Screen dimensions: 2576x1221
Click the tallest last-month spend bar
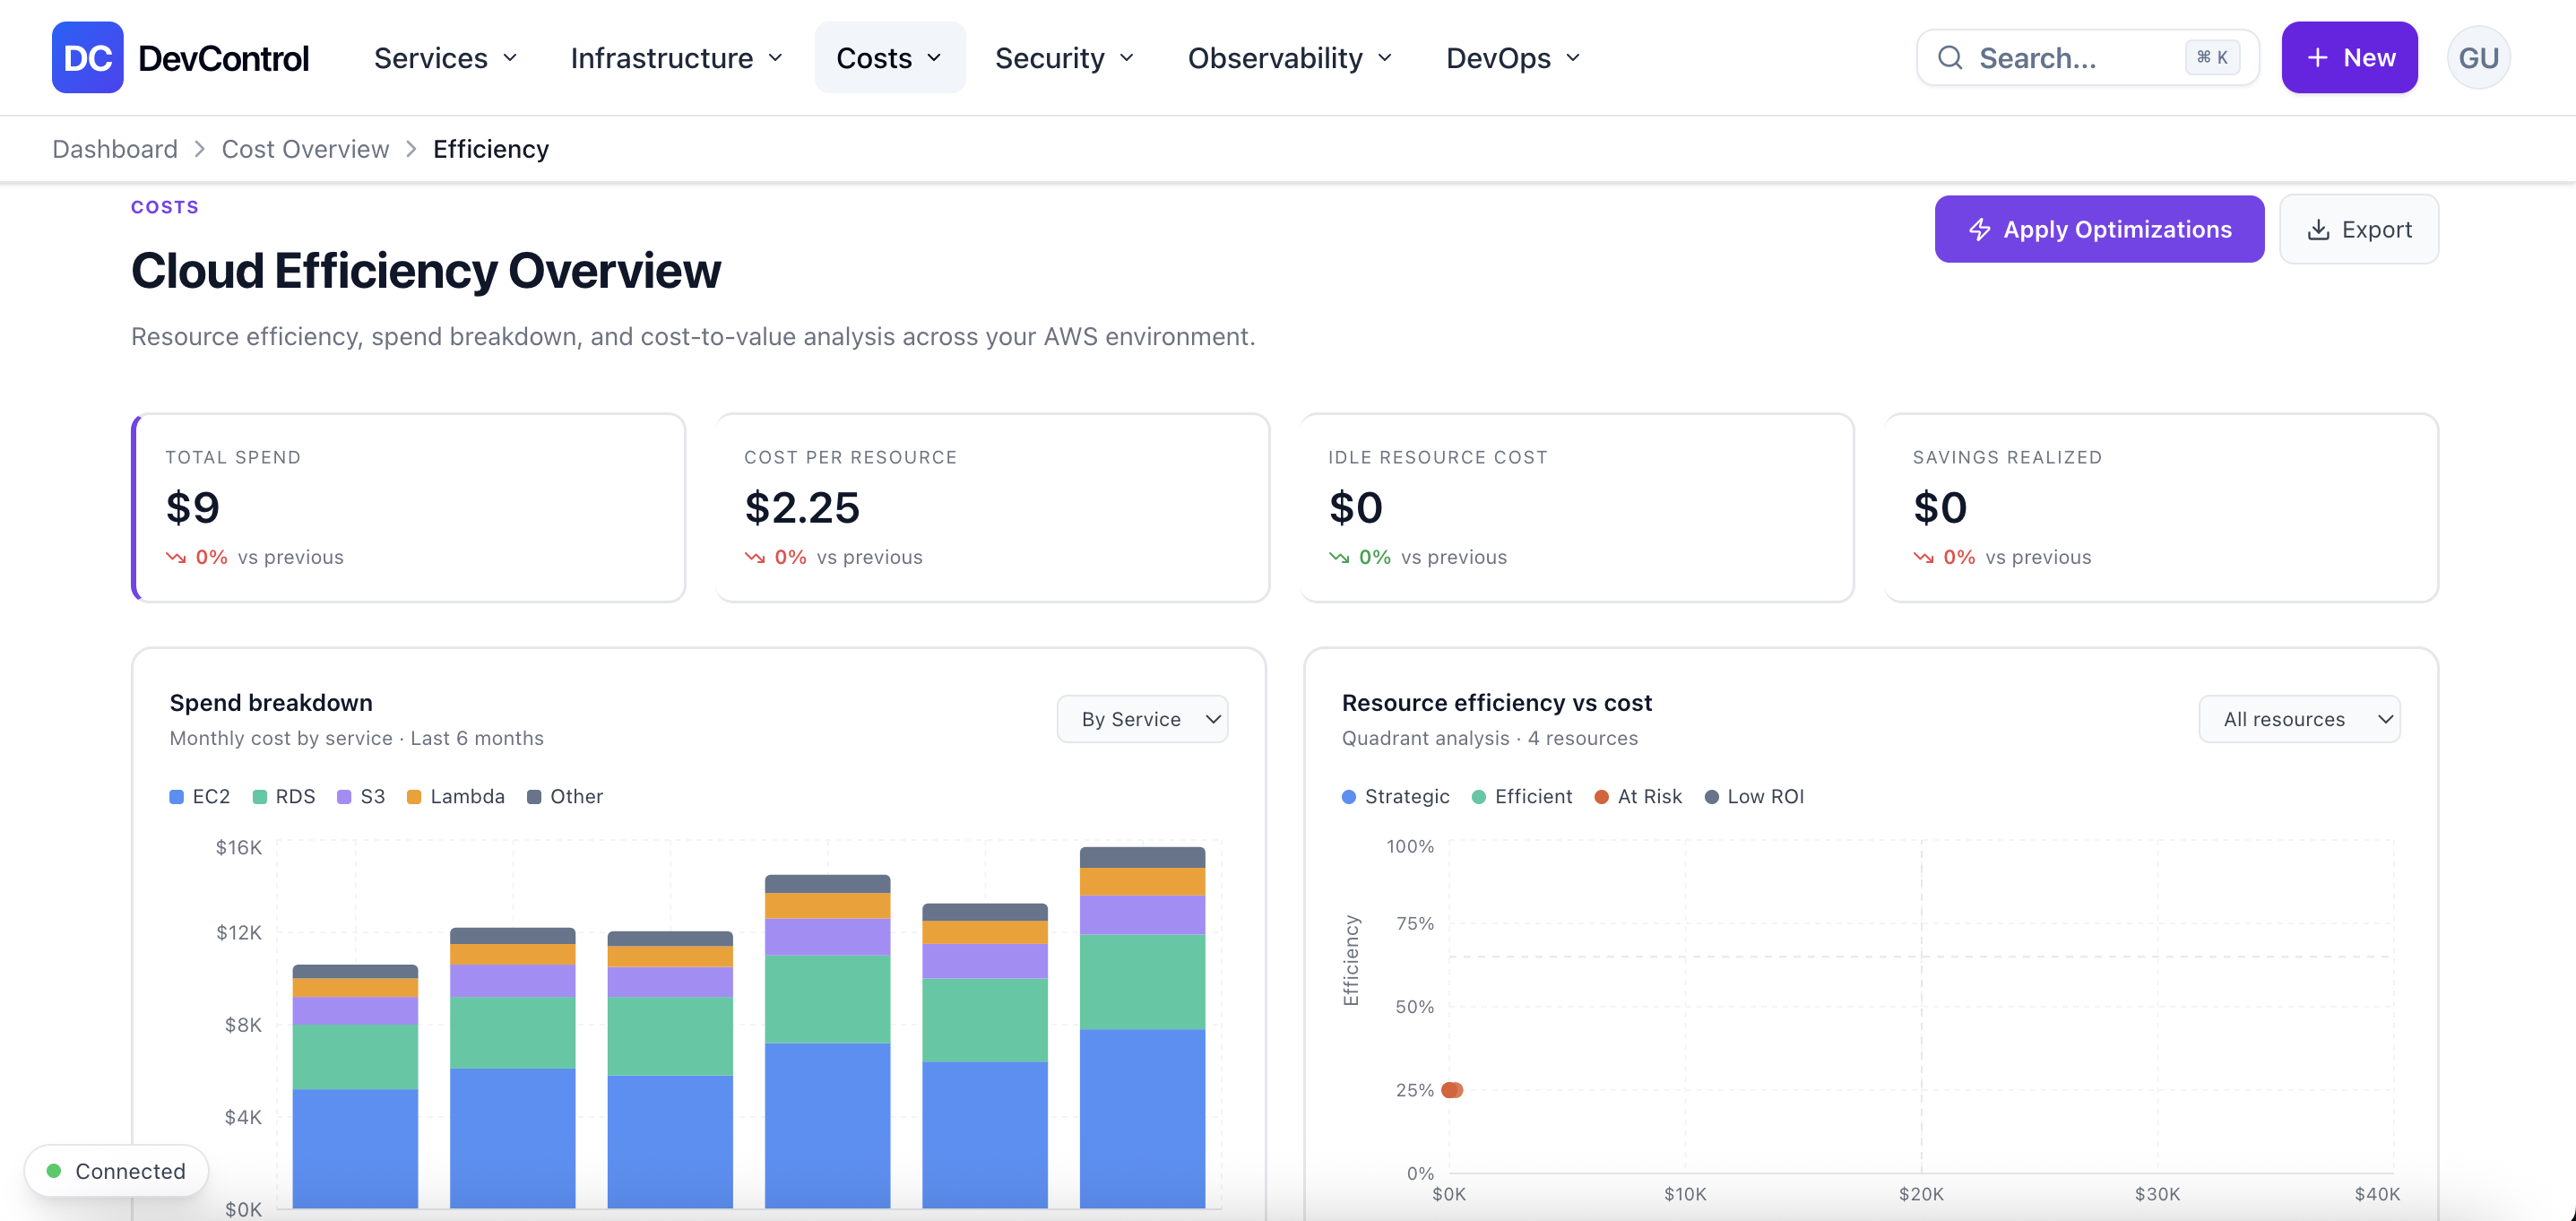[x=1142, y=1028]
